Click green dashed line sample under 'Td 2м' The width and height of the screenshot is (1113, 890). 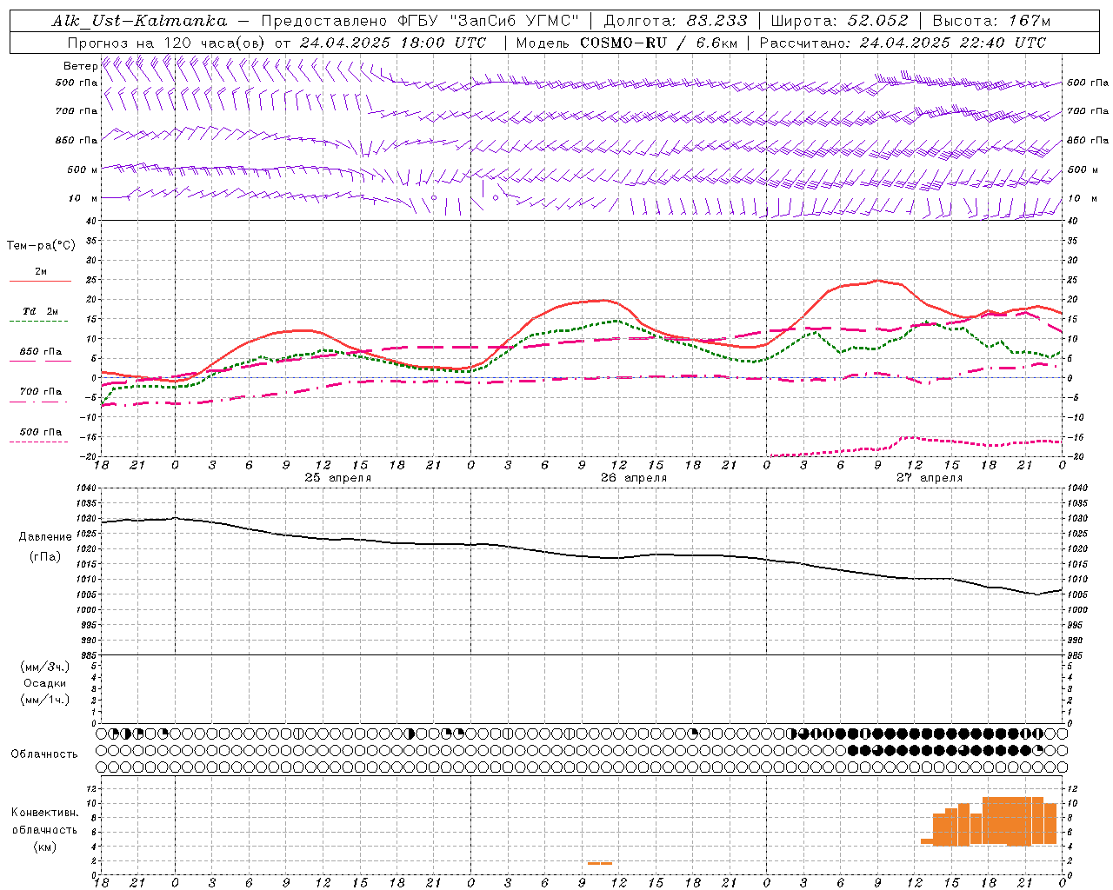click(x=39, y=322)
